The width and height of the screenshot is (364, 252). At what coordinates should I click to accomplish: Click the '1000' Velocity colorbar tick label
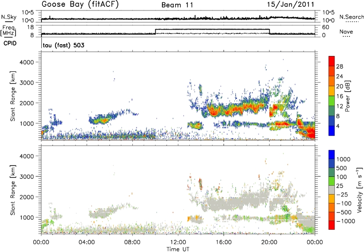[x=343, y=159]
